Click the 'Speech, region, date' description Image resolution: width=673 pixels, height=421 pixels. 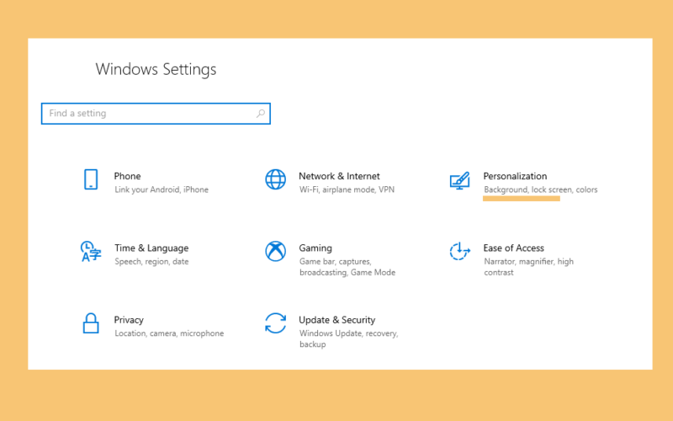pyautogui.click(x=151, y=261)
